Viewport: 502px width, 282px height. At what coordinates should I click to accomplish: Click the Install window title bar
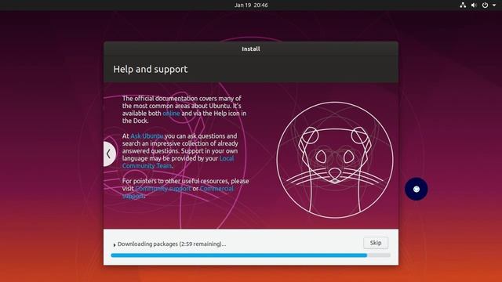point(251,49)
